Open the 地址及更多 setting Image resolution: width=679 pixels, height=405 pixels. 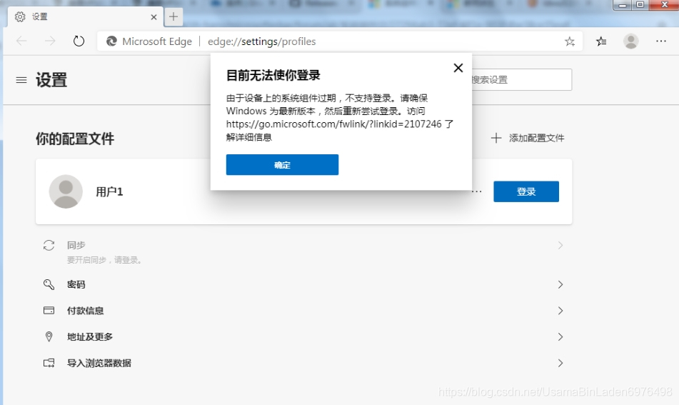tap(303, 336)
